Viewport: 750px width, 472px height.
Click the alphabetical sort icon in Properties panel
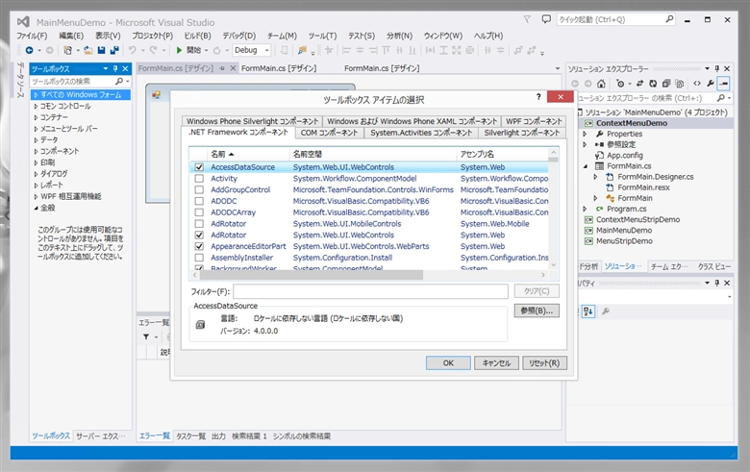(x=588, y=311)
